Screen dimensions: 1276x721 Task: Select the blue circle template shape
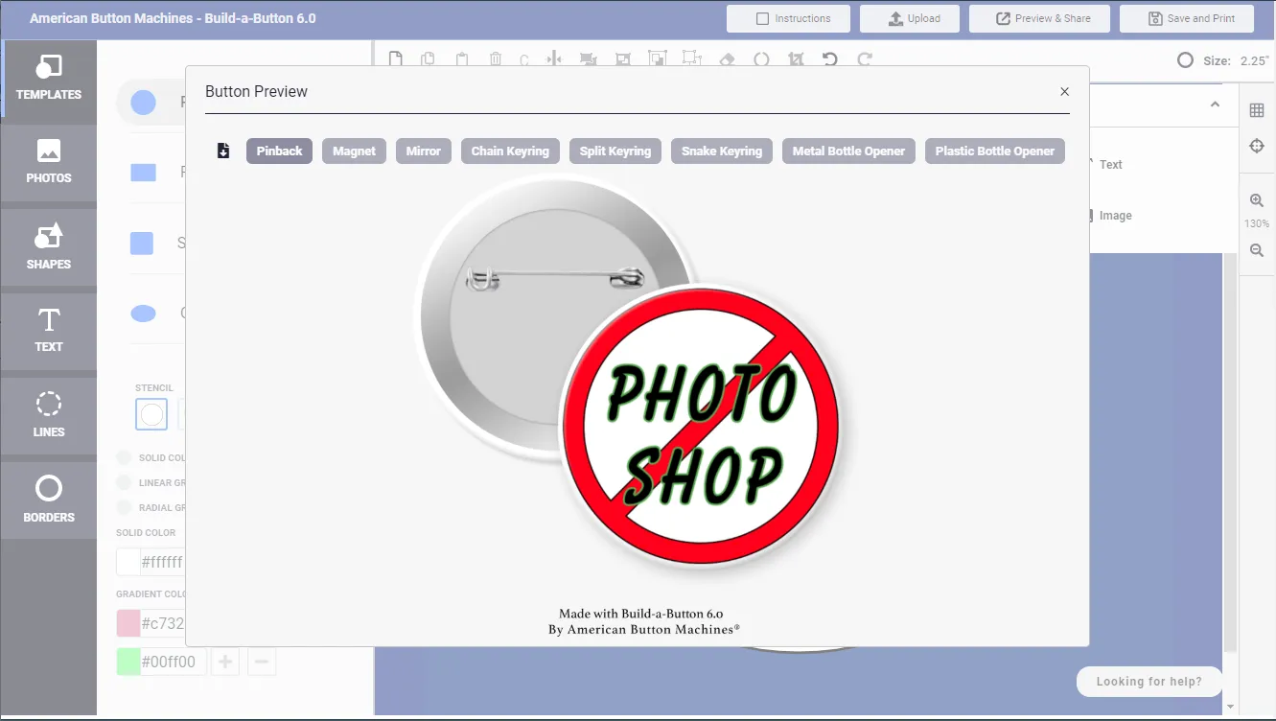pos(144,103)
